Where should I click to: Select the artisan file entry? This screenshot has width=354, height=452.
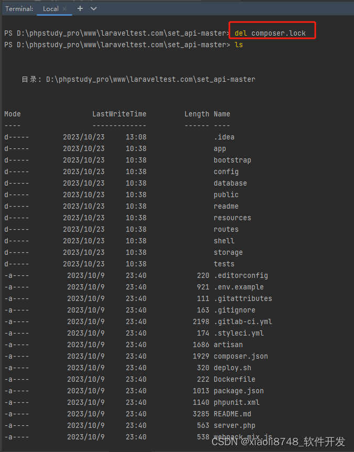pyautogui.click(x=228, y=345)
